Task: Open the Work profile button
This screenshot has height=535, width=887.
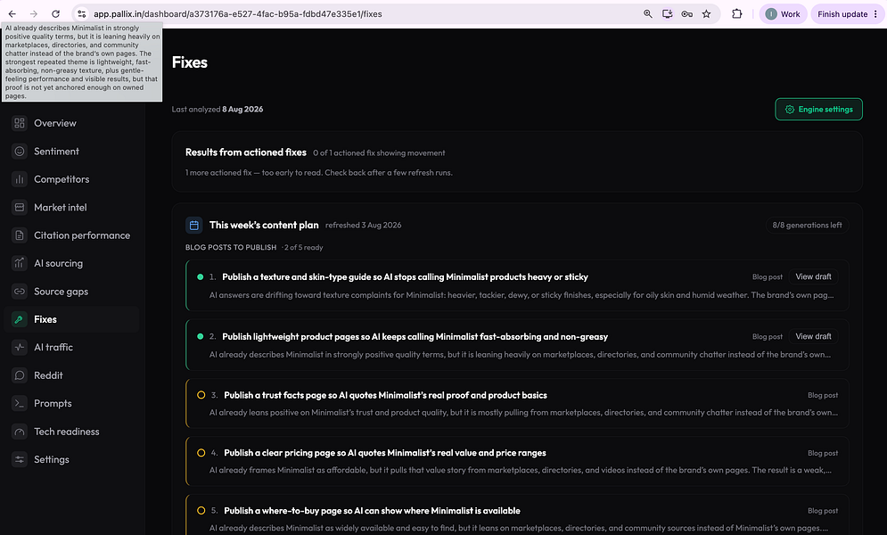Action: coord(783,14)
